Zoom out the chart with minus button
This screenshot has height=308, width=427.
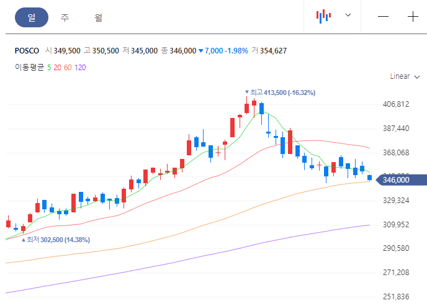[383, 17]
